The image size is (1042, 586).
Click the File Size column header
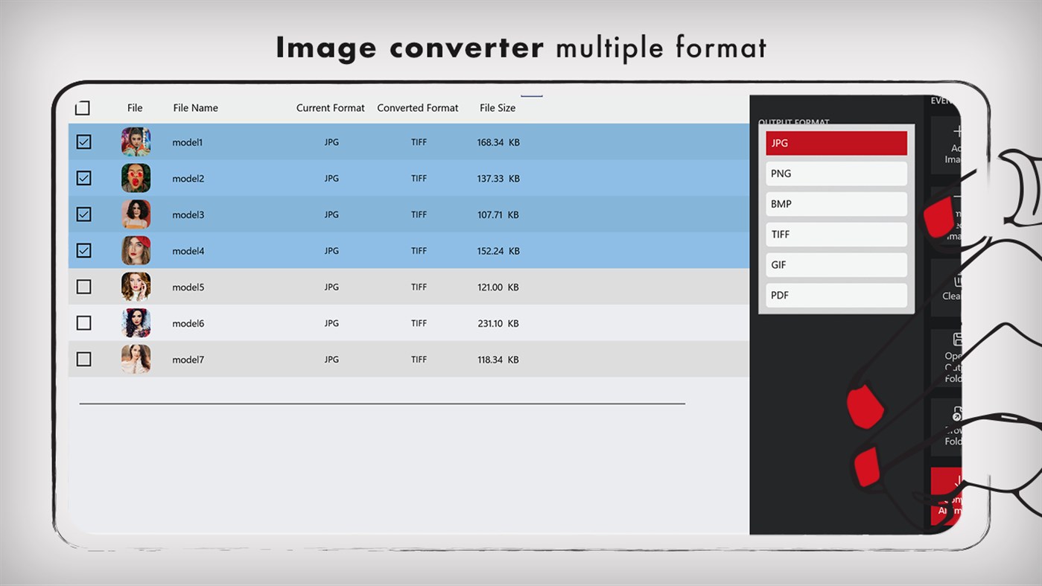[497, 107]
